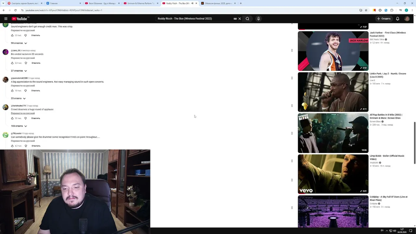Screen dimensions: 416x234
Task: Open the Создать create menu
Action: [384, 19]
